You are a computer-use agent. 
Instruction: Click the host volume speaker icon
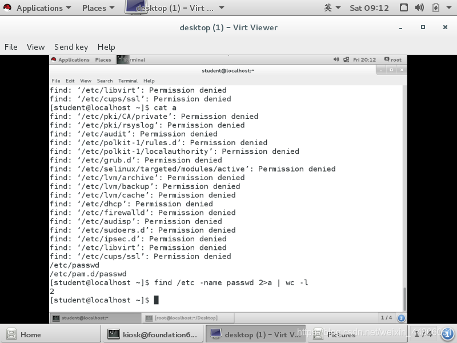419,7
